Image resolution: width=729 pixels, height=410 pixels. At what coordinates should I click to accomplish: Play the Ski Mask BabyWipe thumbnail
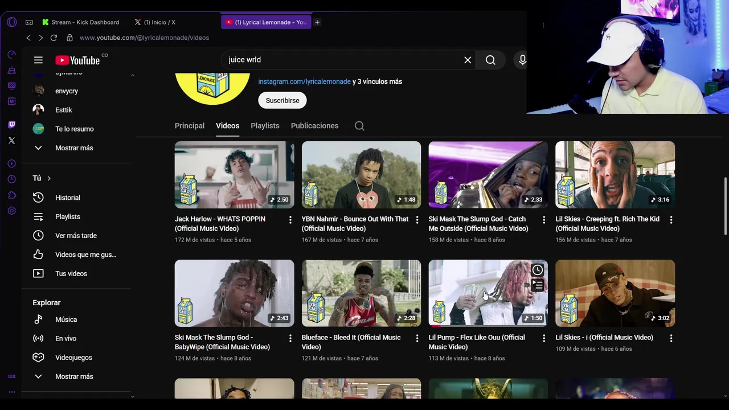point(234,293)
